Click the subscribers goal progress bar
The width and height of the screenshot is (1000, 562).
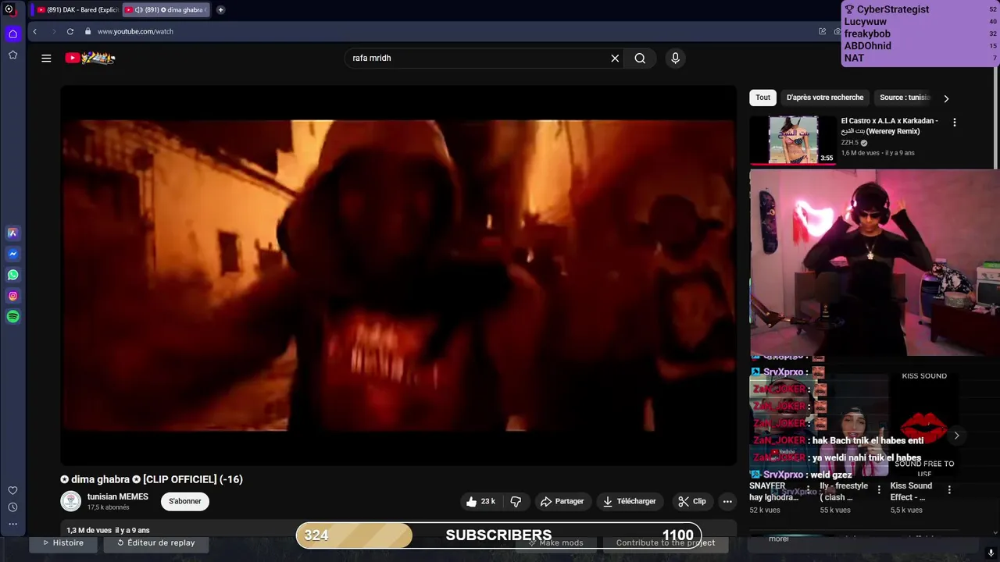pos(498,535)
